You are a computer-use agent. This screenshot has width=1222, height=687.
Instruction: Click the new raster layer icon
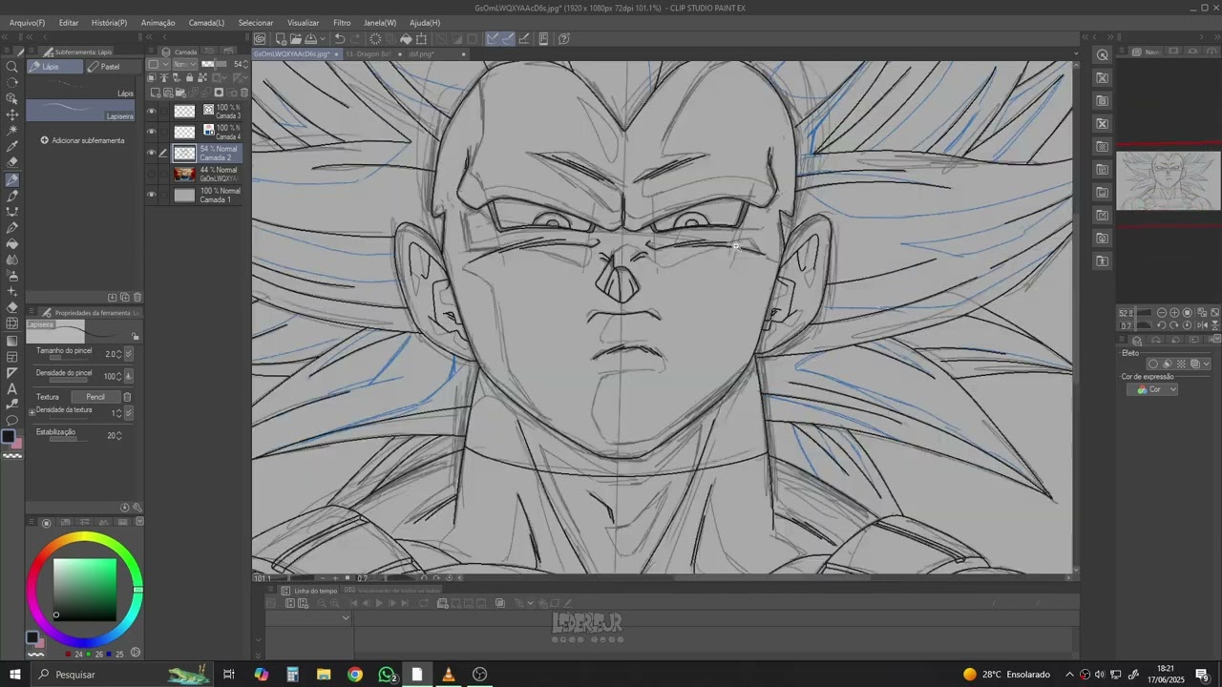(157, 93)
